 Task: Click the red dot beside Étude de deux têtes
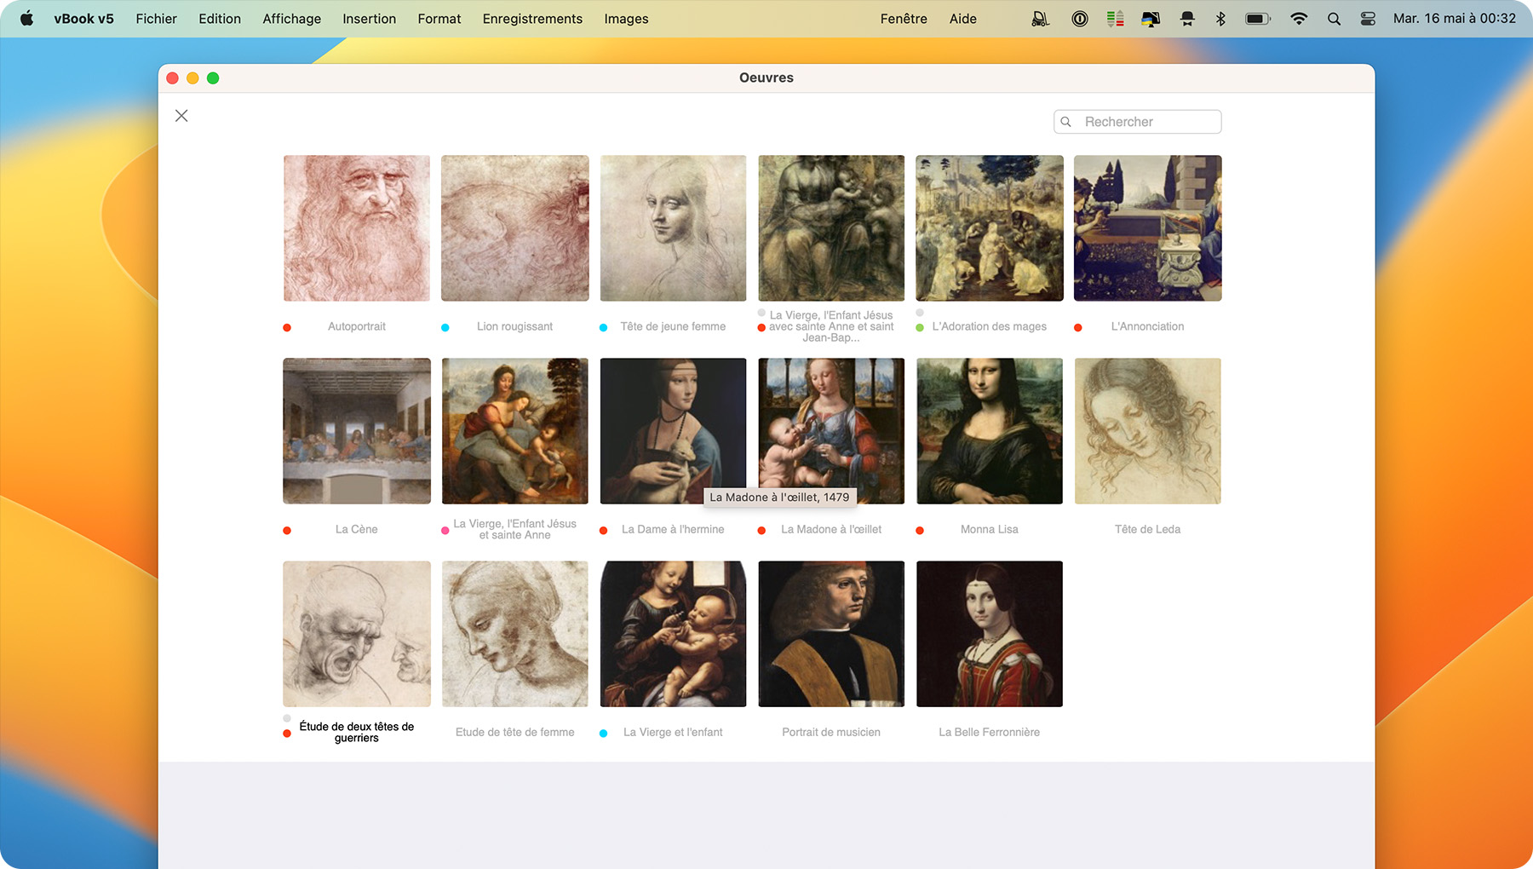287,733
